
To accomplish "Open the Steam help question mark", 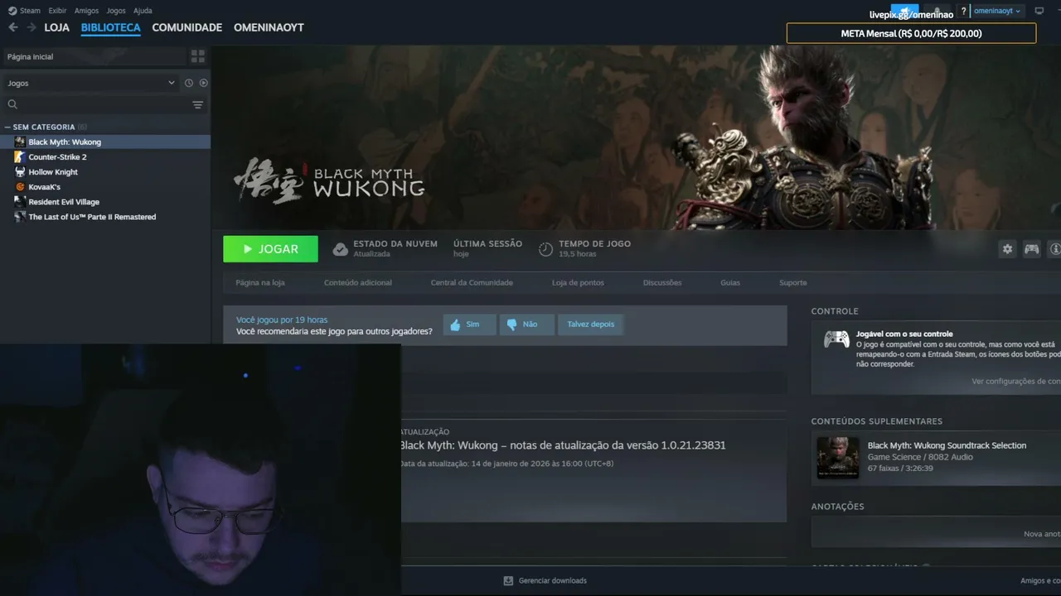I will [x=963, y=11].
